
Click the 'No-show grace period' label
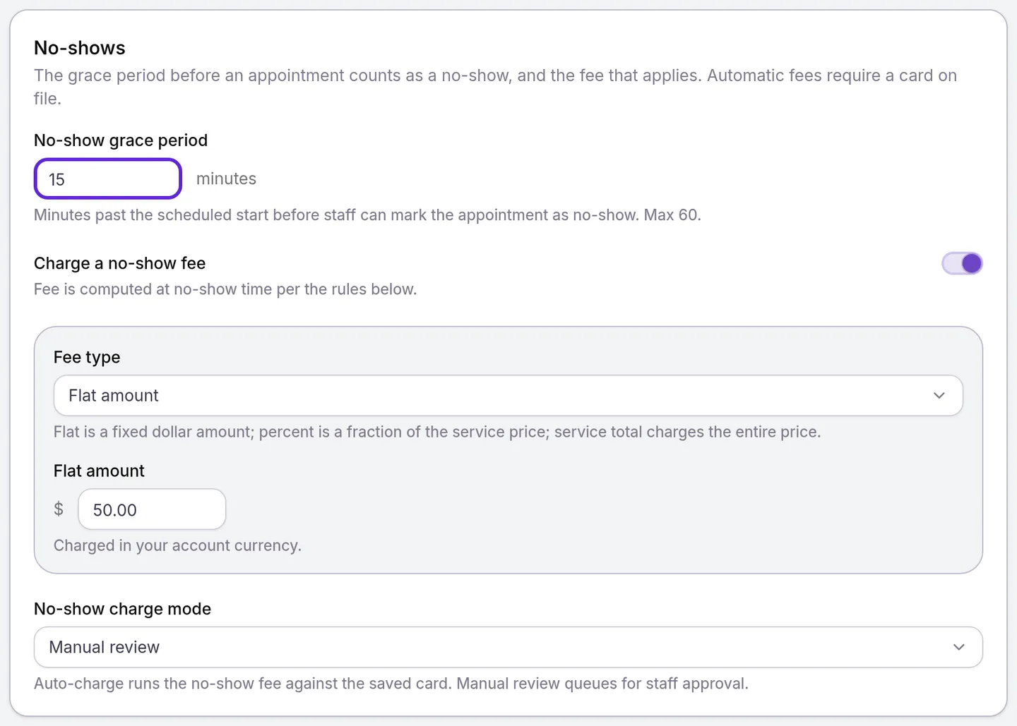pyautogui.click(x=121, y=140)
